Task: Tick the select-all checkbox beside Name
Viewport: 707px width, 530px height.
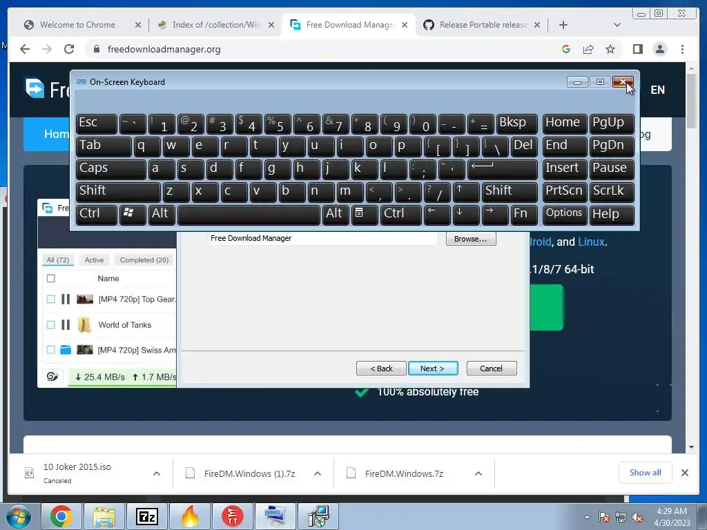Action: (51, 279)
